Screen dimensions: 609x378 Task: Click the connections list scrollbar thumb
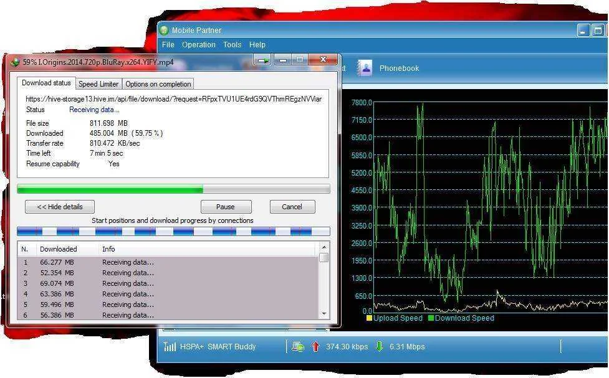click(324, 257)
